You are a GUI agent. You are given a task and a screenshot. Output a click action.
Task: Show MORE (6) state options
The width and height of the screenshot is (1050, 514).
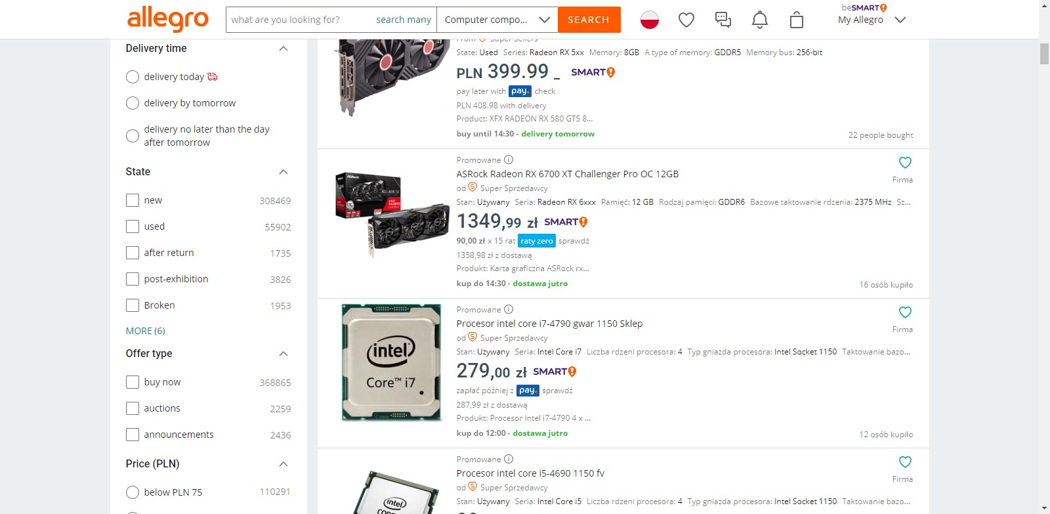(146, 331)
